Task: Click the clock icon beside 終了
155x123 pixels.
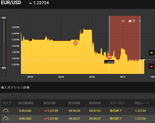Action: (x=123, y=21)
